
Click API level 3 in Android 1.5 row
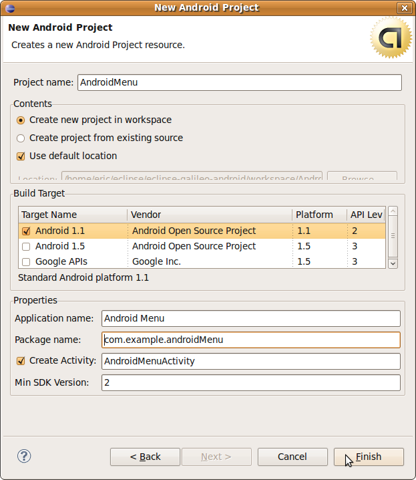click(x=367, y=246)
